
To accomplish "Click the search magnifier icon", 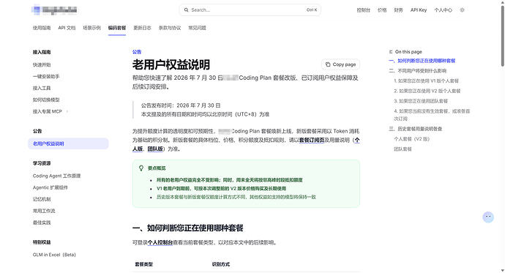I will click(x=186, y=10).
